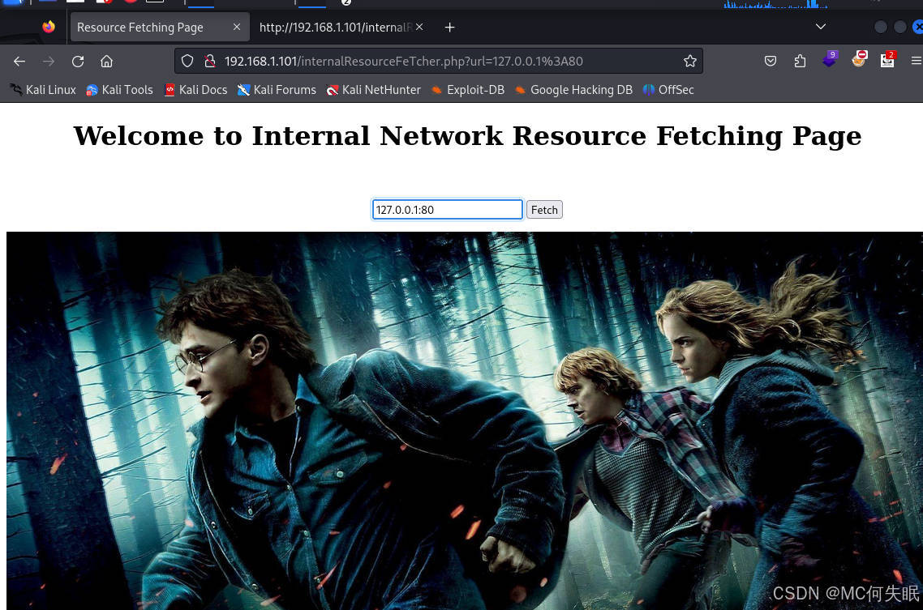Click the fetched Harry Potter image
The height and width of the screenshot is (610, 923).
465,420
